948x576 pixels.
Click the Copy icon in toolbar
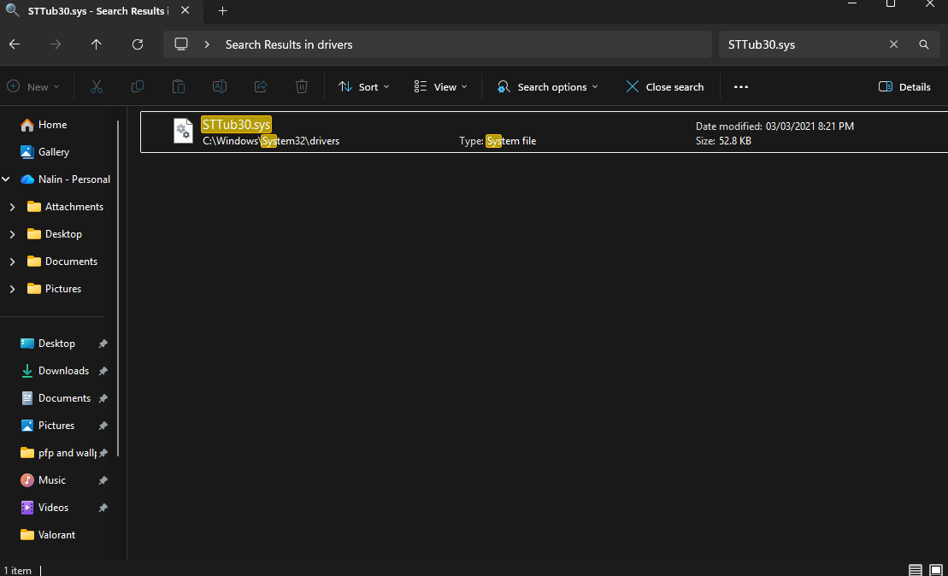138,87
